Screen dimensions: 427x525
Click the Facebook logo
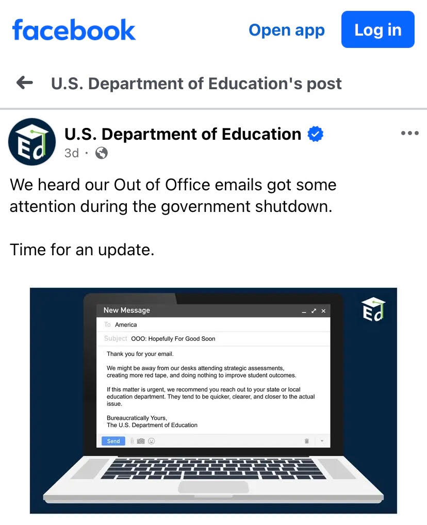coord(74,29)
